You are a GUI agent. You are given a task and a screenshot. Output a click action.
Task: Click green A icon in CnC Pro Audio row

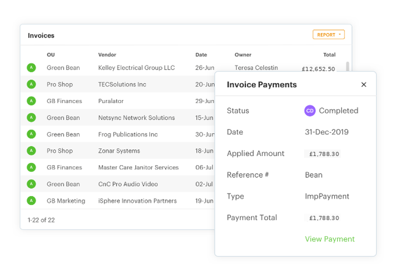31,184
